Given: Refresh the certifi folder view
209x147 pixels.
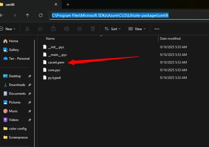Looking at the screenshot, I should click(x=41, y=15).
